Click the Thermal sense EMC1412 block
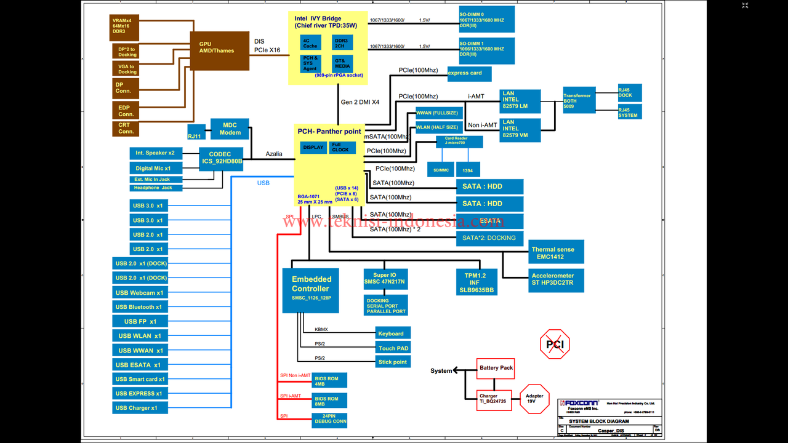Viewport: 788px width, 443px height. click(557, 252)
